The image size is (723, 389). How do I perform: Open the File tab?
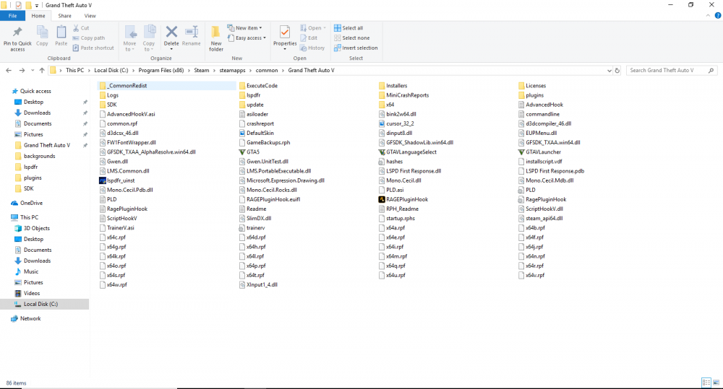click(13, 16)
